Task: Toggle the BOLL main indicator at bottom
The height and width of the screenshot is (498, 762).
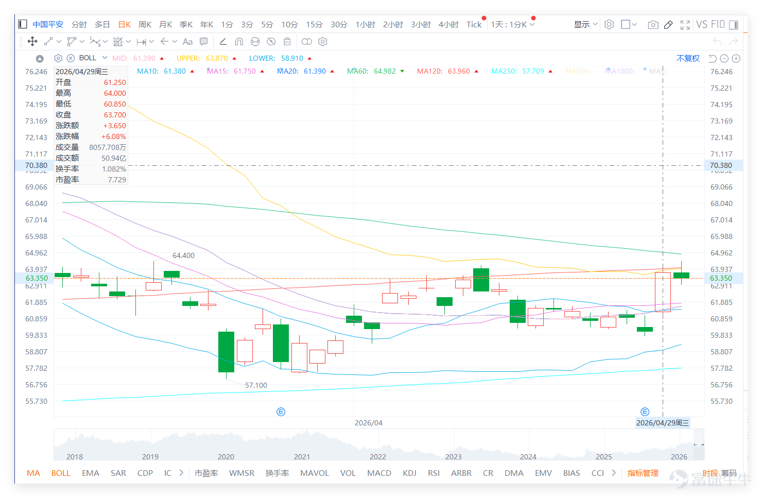Action: 61,473
